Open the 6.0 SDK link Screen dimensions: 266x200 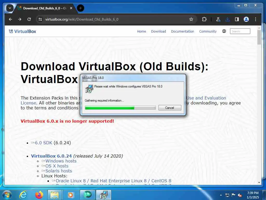[x=43, y=143]
